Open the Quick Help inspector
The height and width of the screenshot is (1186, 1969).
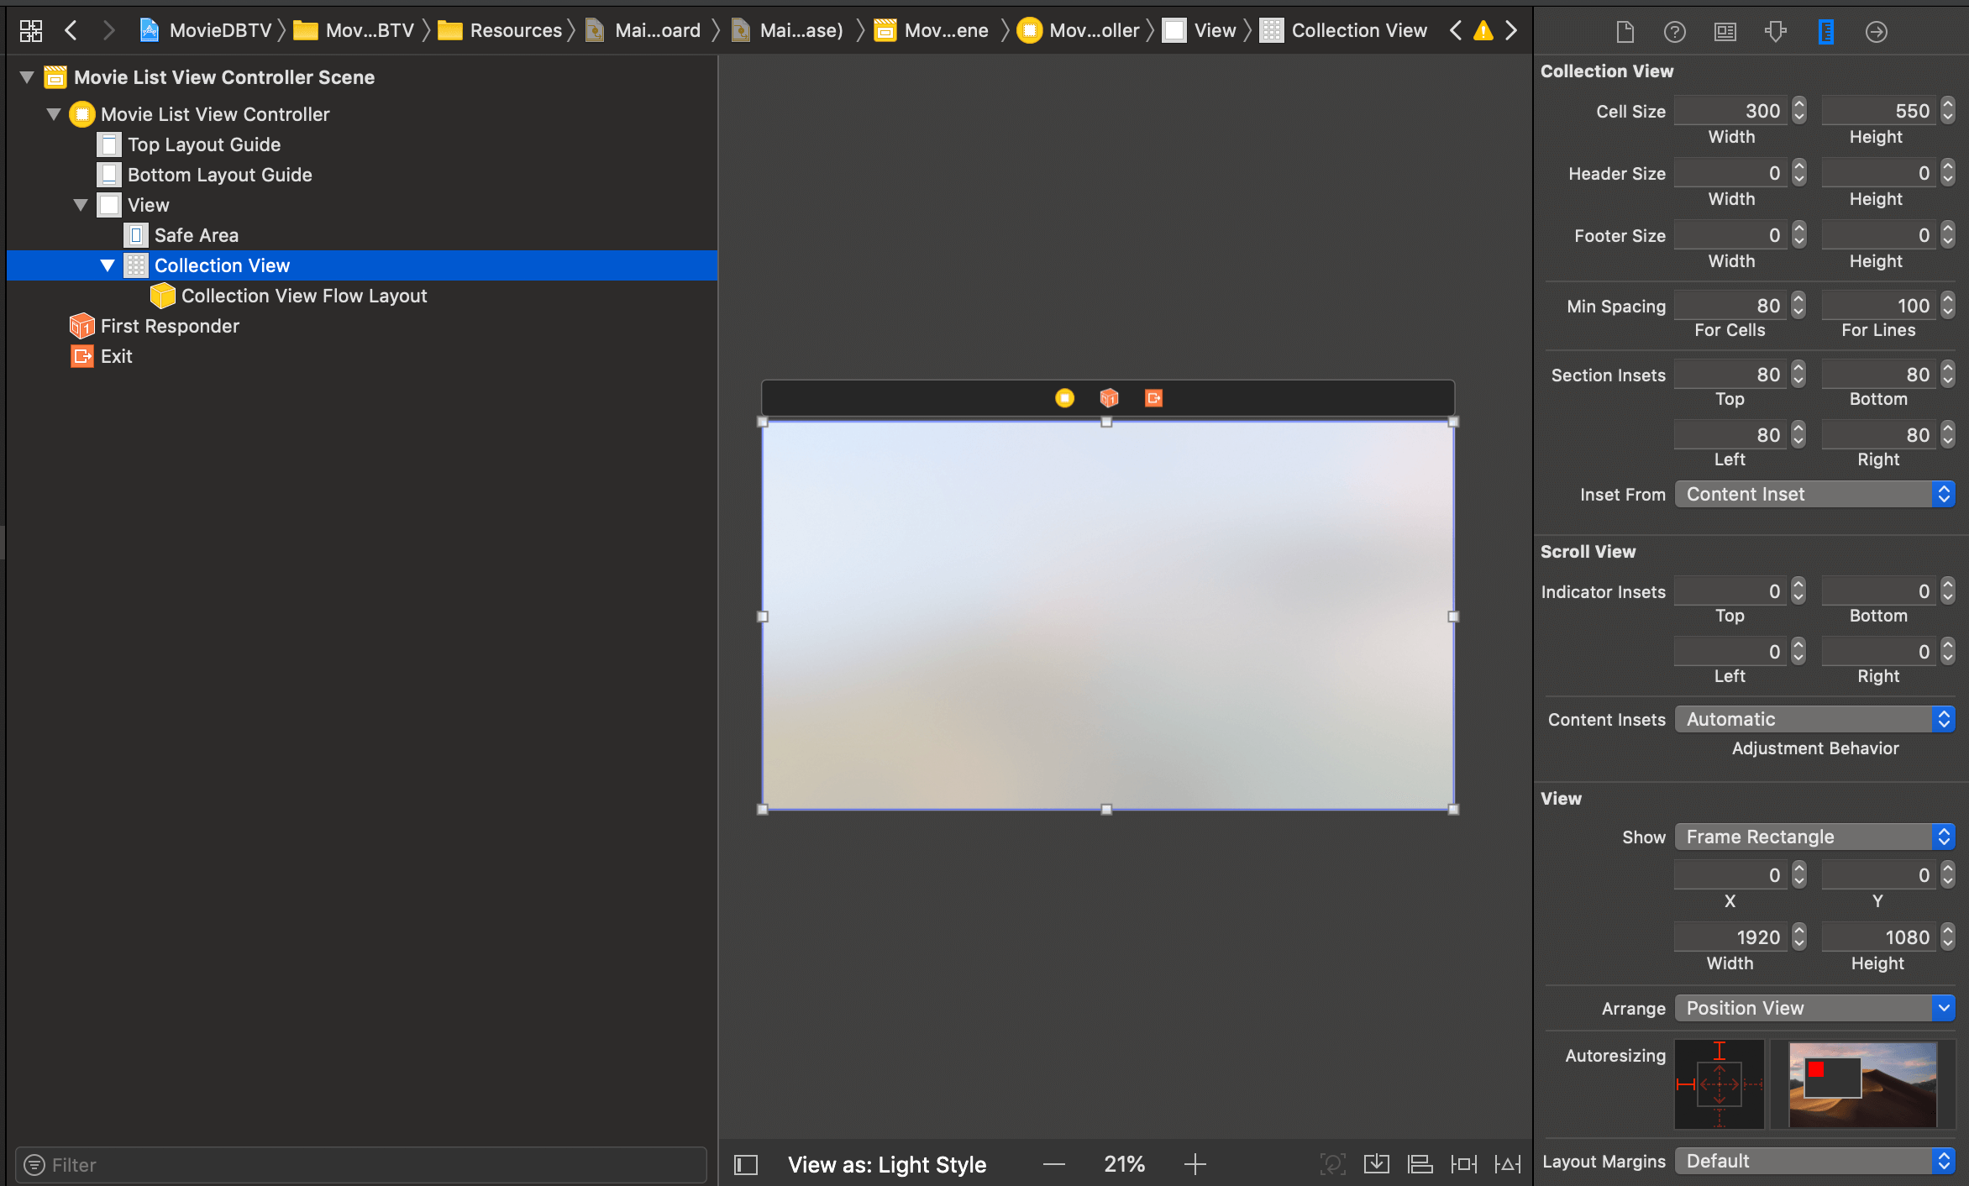point(1674,32)
